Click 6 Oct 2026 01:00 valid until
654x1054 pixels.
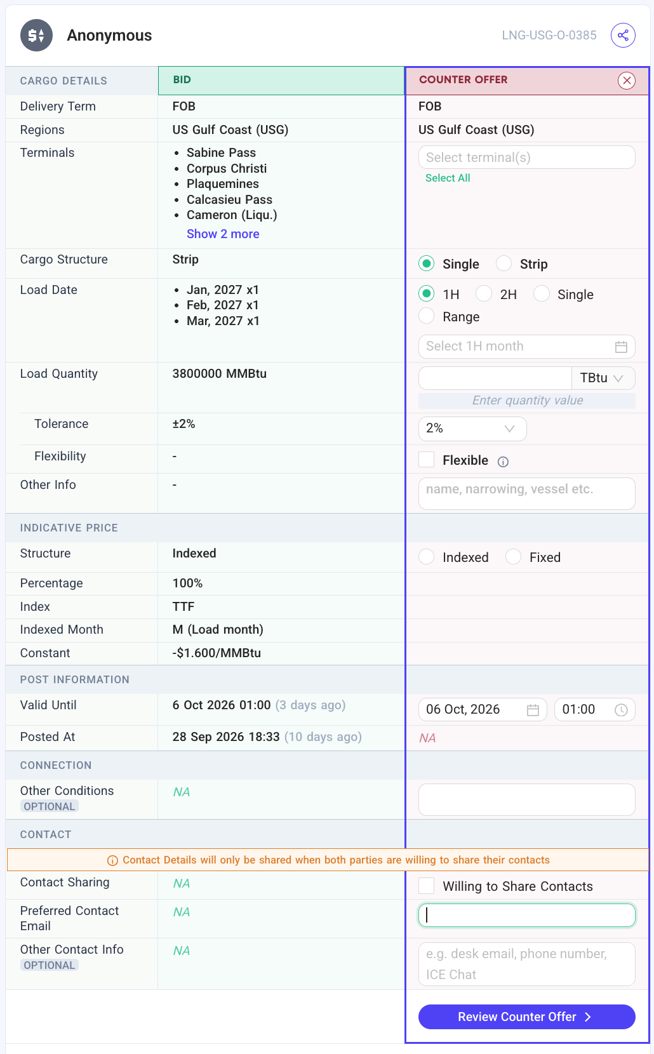(222, 705)
